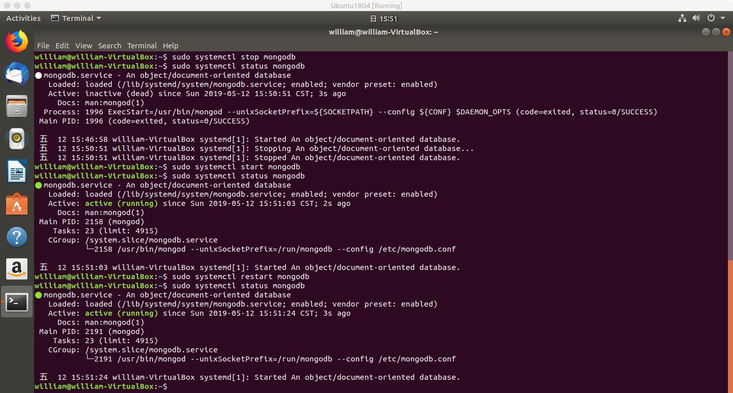Launch LibreOffice Writer from the dock

[17, 171]
